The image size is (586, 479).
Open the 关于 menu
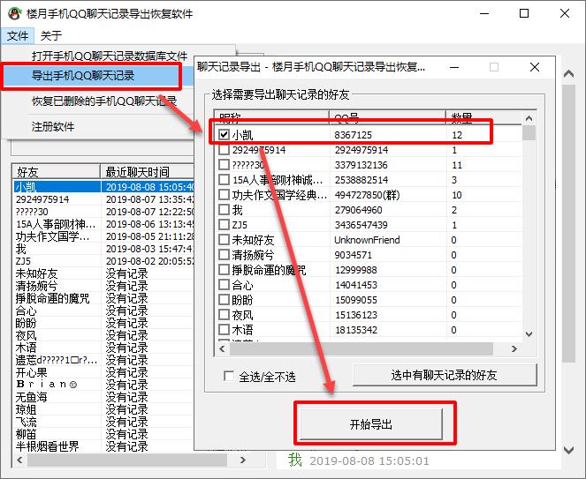click(x=51, y=36)
